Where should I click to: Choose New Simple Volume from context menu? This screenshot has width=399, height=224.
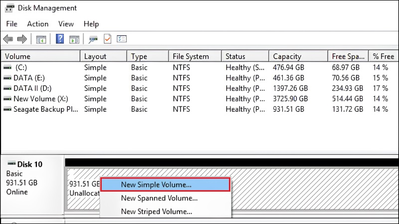tap(166, 185)
